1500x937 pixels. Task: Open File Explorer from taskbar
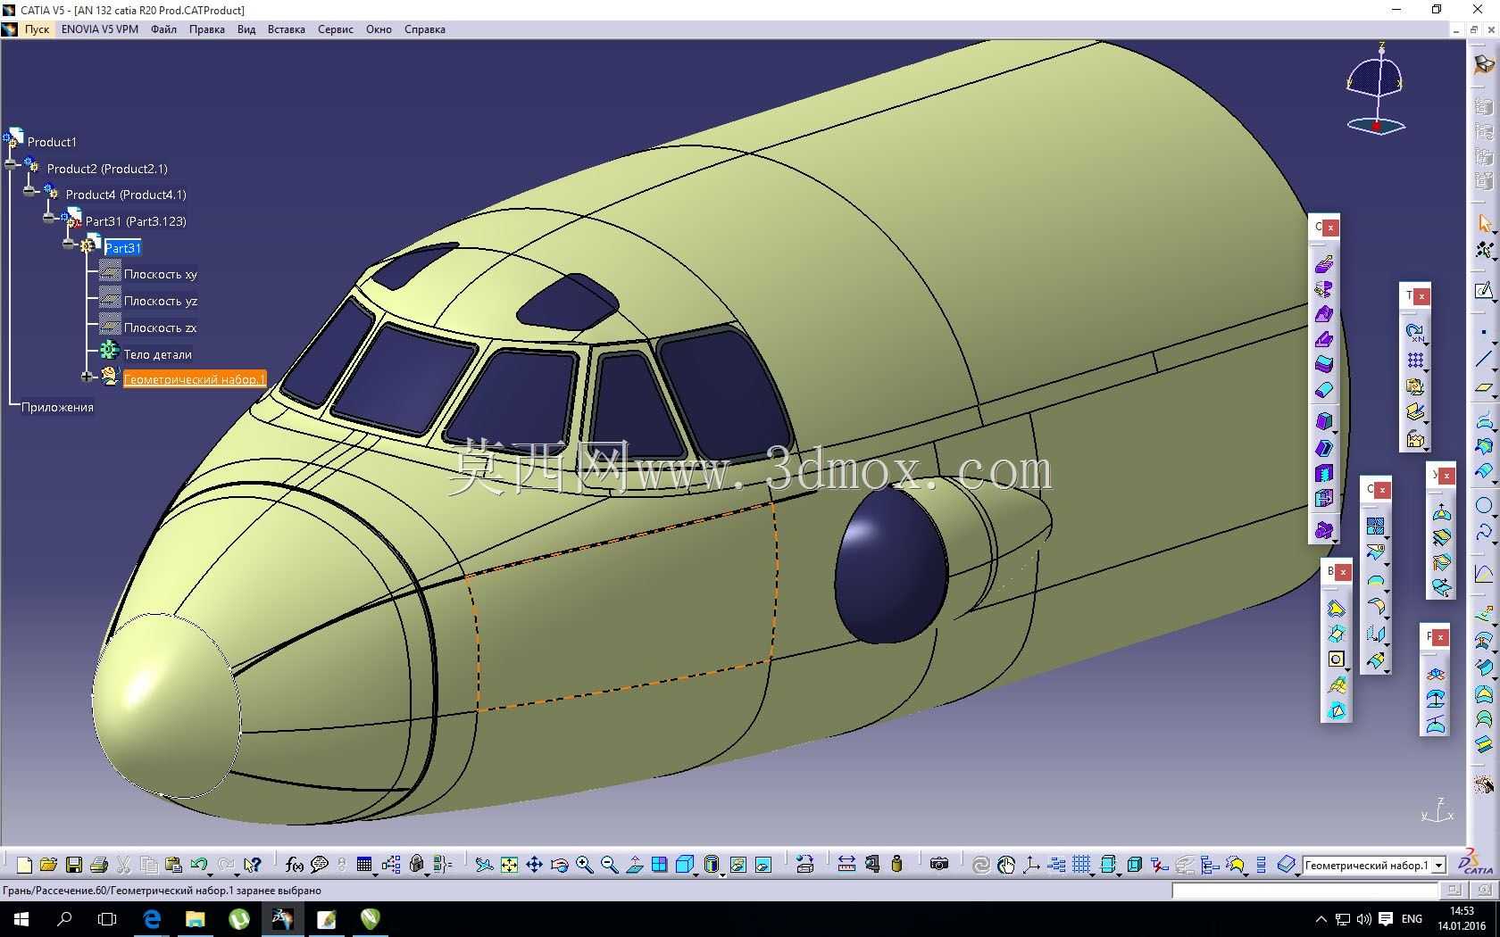(x=195, y=918)
